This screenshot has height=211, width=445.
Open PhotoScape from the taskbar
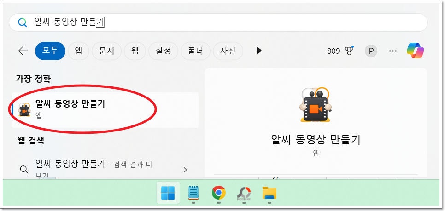pos(244,194)
